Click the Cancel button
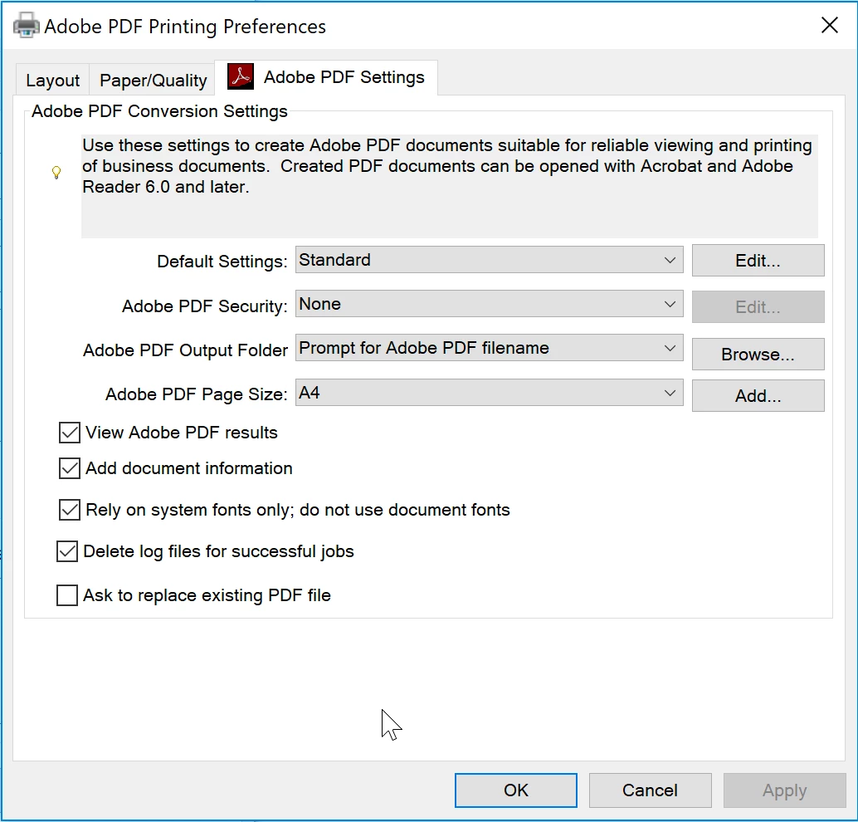This screenshot has height=822, width=858. click(650, 790)
